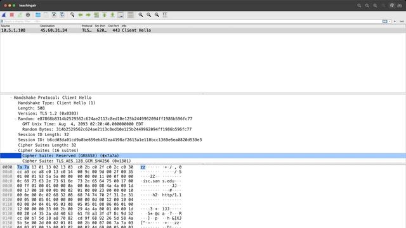Click the display filter input field
Image resolution: width=406 pixels, height=228 pixels.
point(193,22)
